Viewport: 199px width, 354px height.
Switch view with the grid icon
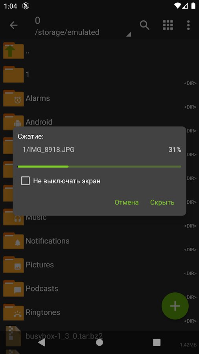coord(168,25)
